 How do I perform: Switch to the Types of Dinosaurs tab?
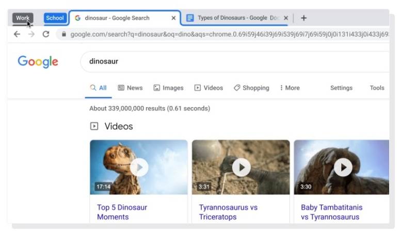[235, 18]
